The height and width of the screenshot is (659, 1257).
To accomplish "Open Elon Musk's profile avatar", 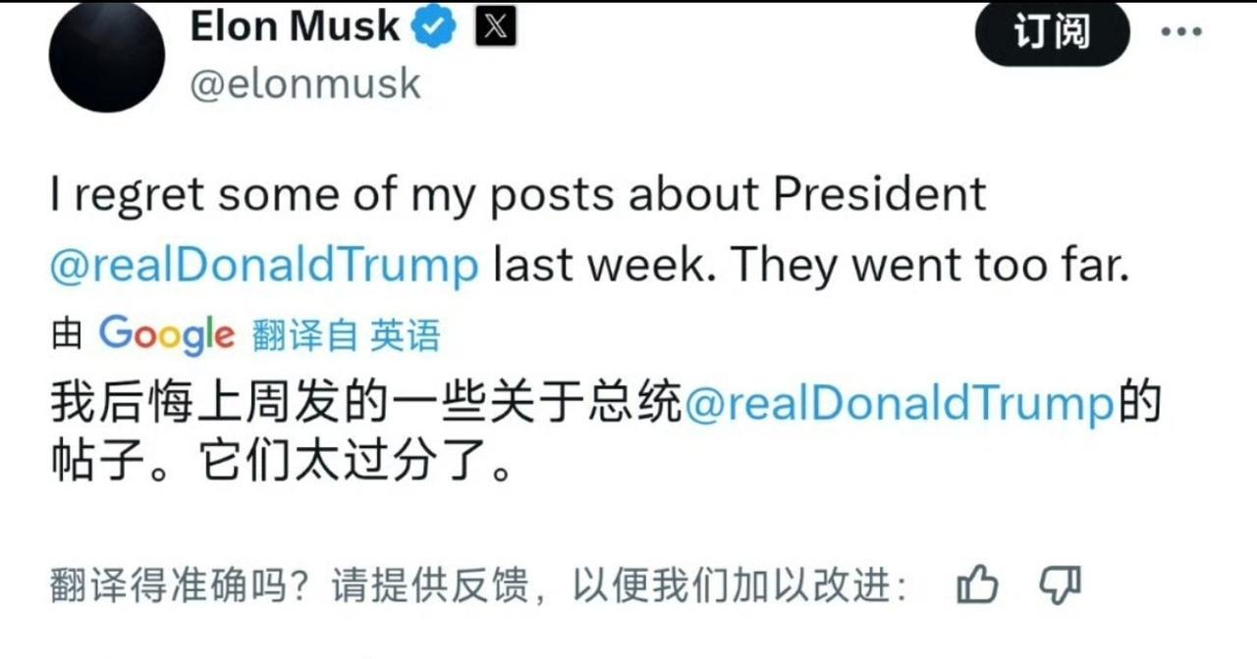I will point(107,55).
